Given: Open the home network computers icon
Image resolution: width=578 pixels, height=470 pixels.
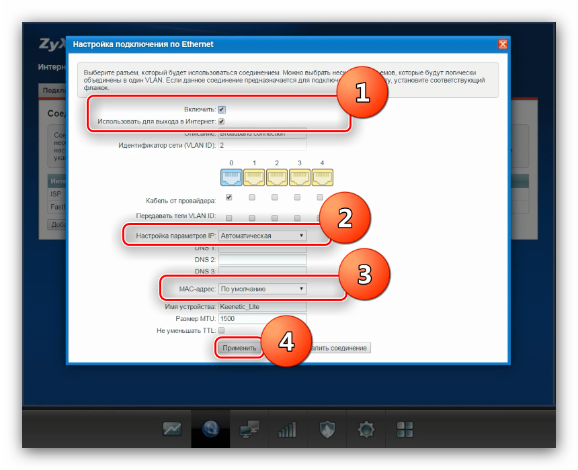Looking at the screenshot, I should coord(249,429).
